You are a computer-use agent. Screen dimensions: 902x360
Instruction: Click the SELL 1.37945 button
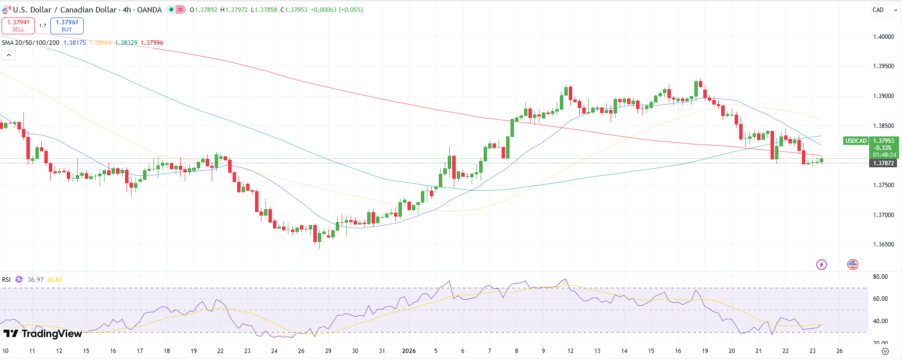[18, 25]
